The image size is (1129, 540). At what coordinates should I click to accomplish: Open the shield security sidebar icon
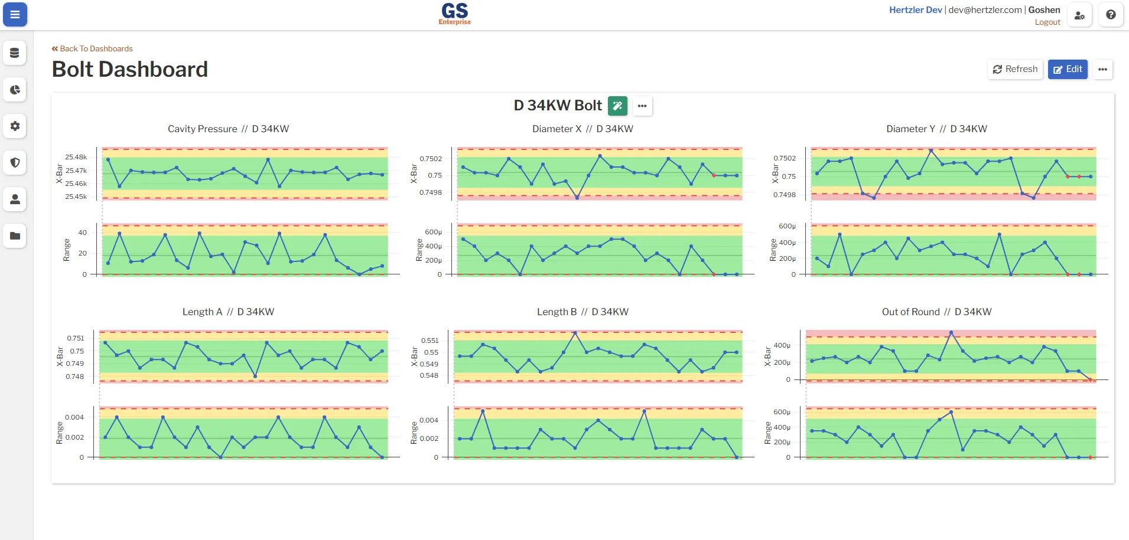click(x=15, y=163)
